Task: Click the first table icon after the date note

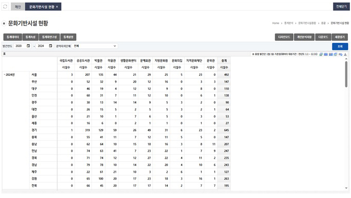Action: (321, 54)
